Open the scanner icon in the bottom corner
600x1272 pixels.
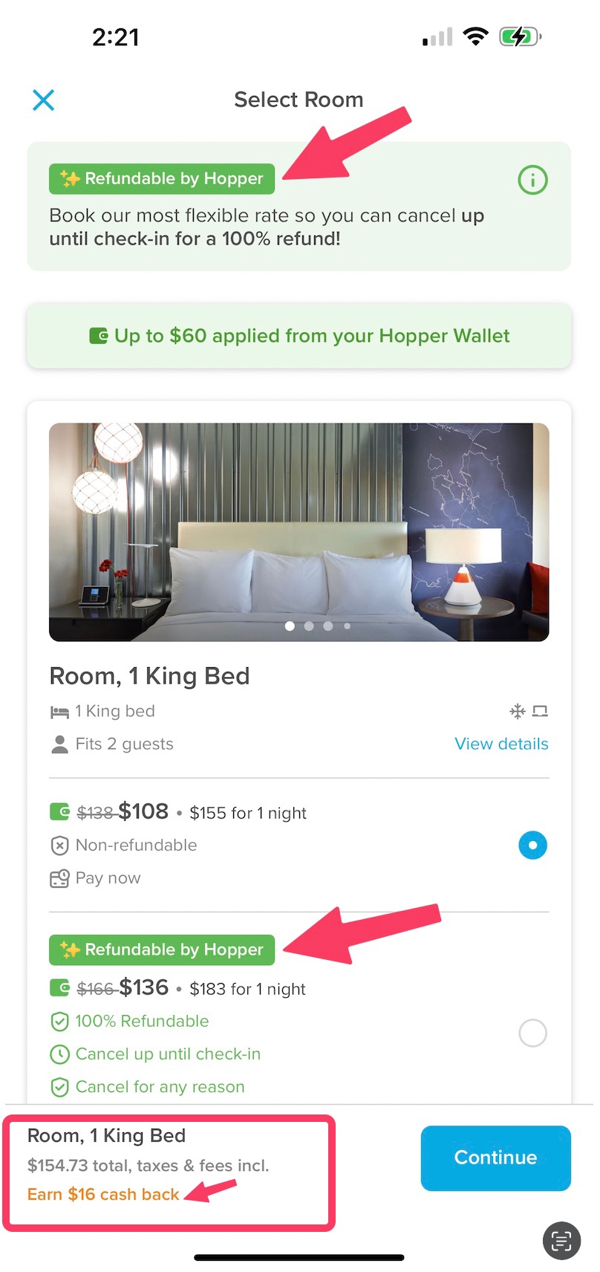(x=561, y=1241)
